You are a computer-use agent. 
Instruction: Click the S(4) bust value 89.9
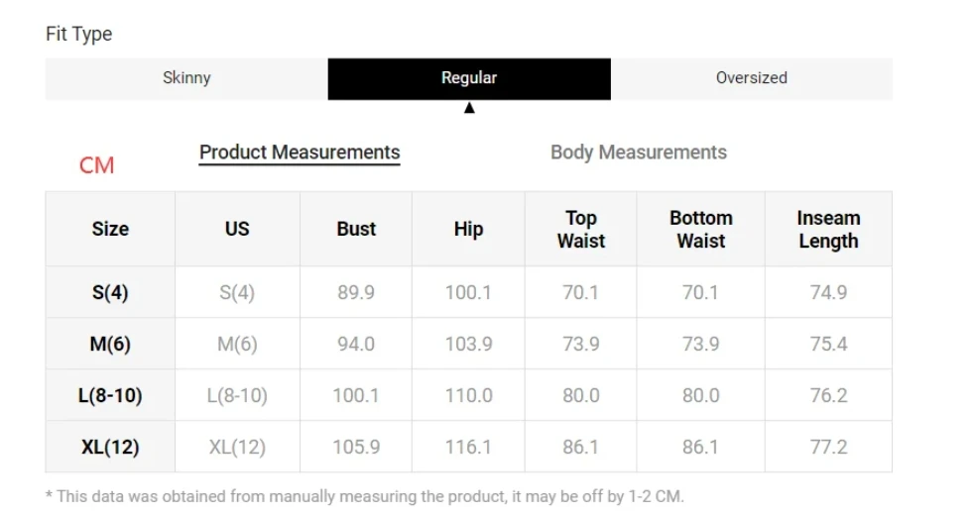356,293
